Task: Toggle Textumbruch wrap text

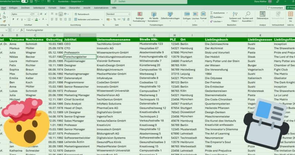Action: click(x=82, y=14)
